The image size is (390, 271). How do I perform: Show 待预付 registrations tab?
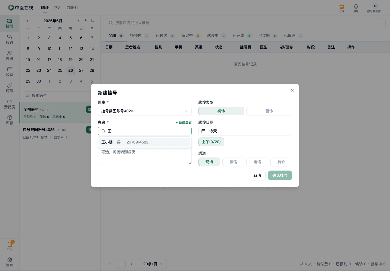pos(139,35)
